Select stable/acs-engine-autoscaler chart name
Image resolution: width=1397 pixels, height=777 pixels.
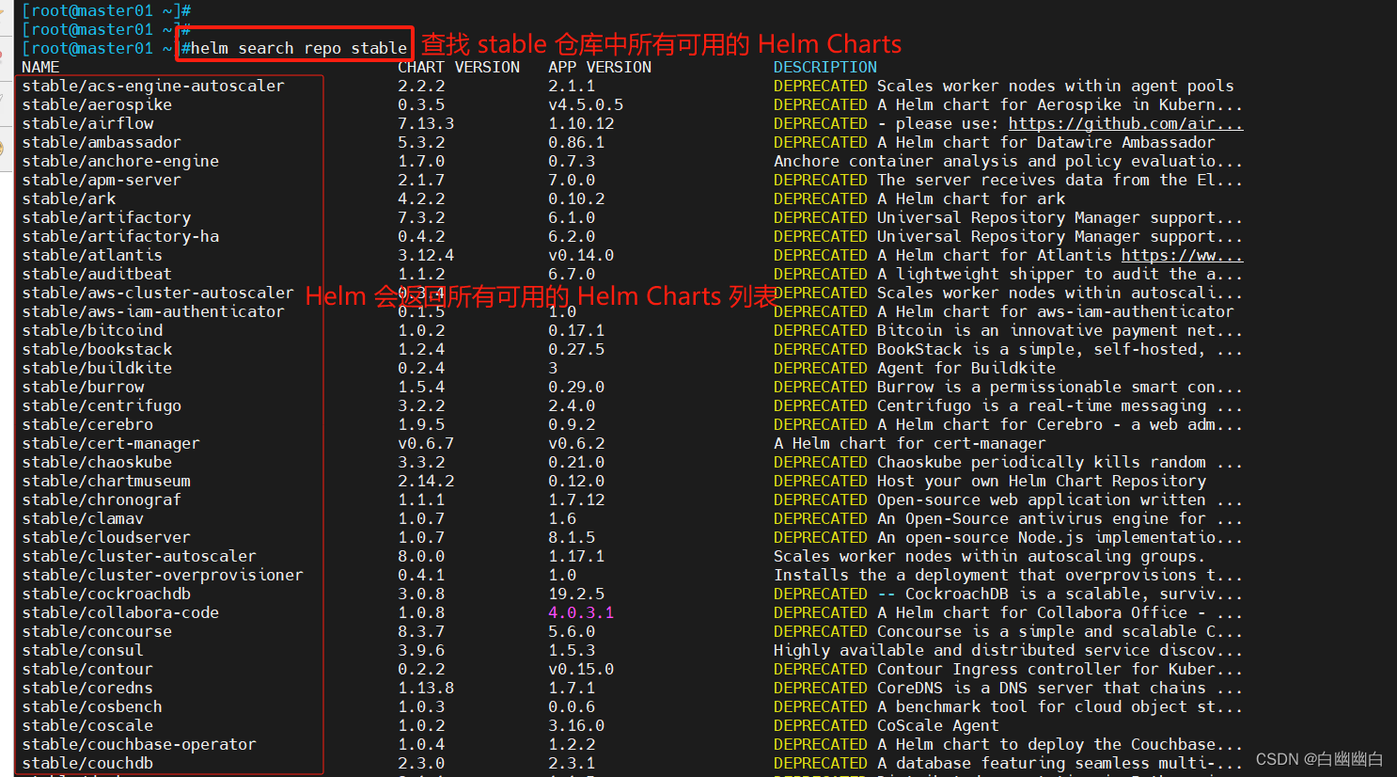coord(153,86)
